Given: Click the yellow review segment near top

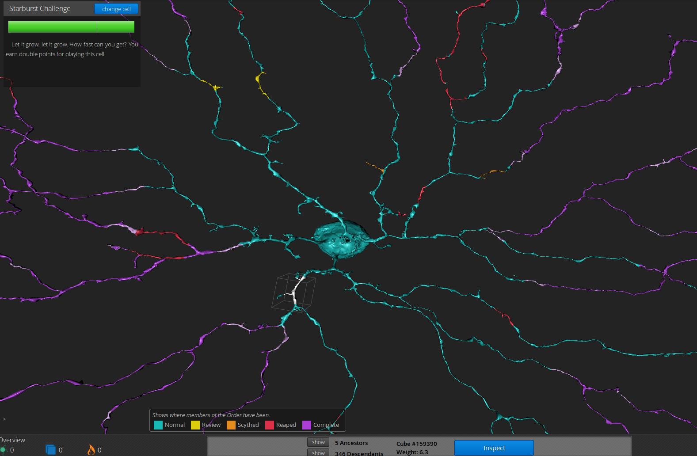Looking at the screenshot, I should [x=260, y=82].
